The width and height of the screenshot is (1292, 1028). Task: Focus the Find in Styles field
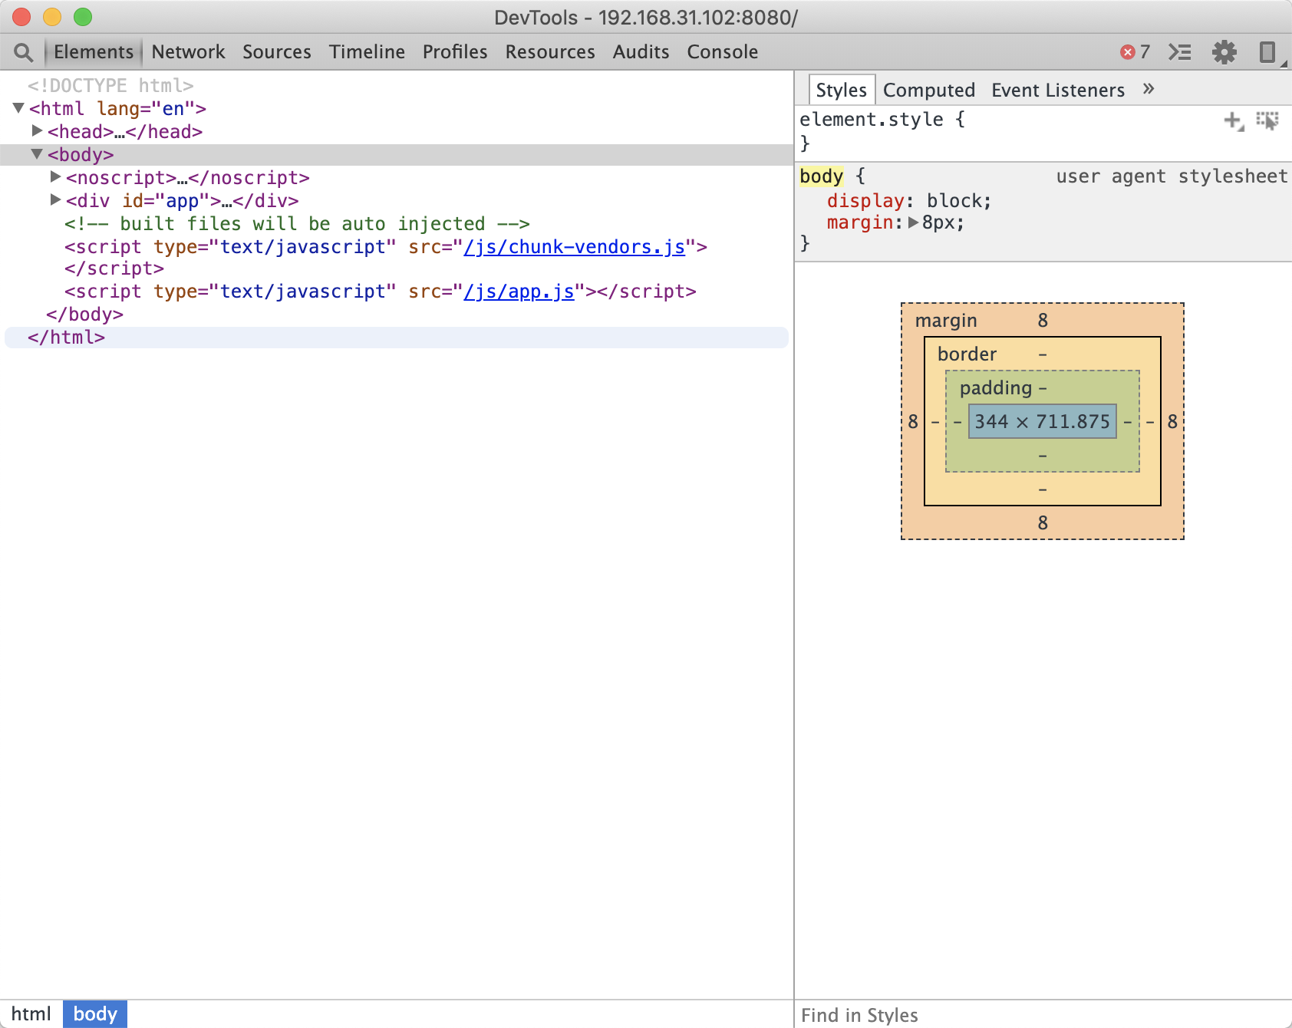[1043, 1015]
